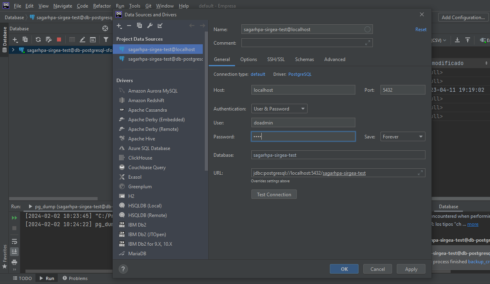Click the Edit Source pencil icon
490x284 pixels.
click(x=82, y=39)
